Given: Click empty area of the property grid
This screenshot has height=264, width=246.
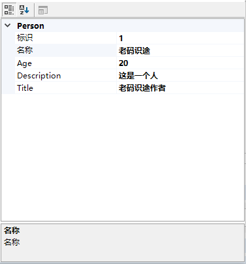Looking at the screenshot, I should [x=123, y=157].
